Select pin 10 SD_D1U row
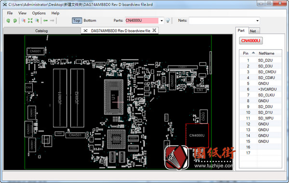Image resolution: width=289 pixels, height=183 pixels. point(261,113)
